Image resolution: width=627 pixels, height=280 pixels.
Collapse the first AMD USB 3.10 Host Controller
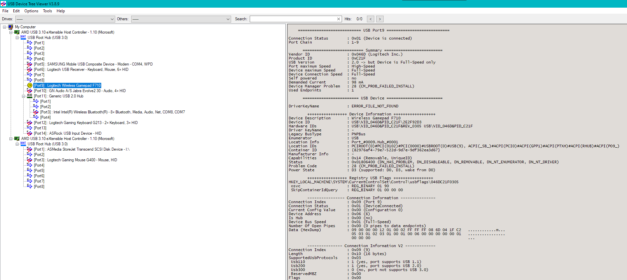(11, 32)
